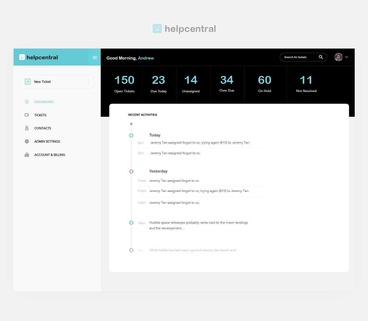Image resolution: width=368 pixels, height=321 pixels.
Task: View the 11 Not Resolved stat
Action: coord(306,84)
